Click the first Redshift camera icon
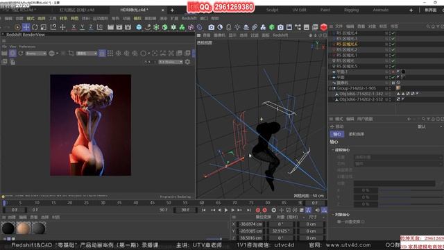Image resolution: width=444 pixels, height=250 pixels. pos(211,27)
